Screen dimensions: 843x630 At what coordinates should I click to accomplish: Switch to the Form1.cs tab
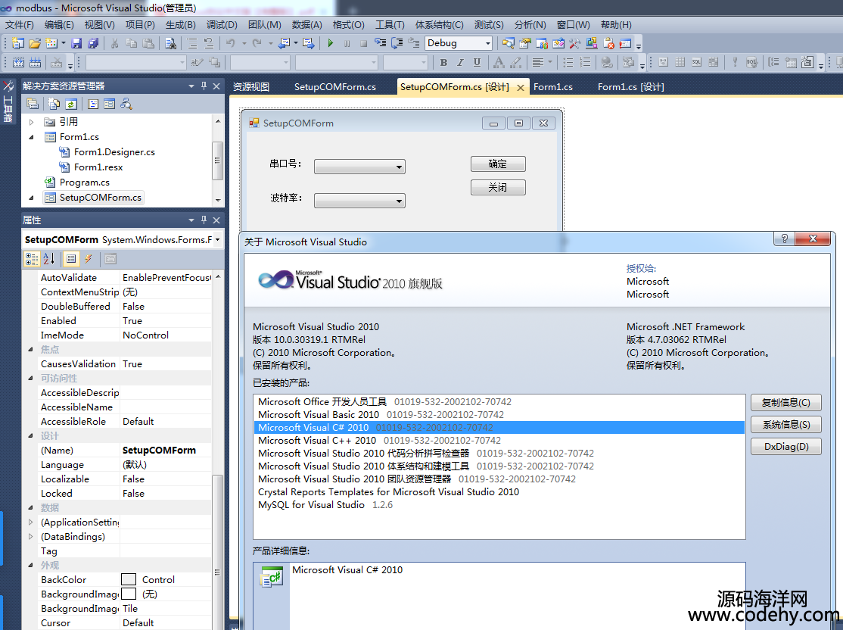click(552, 86)
